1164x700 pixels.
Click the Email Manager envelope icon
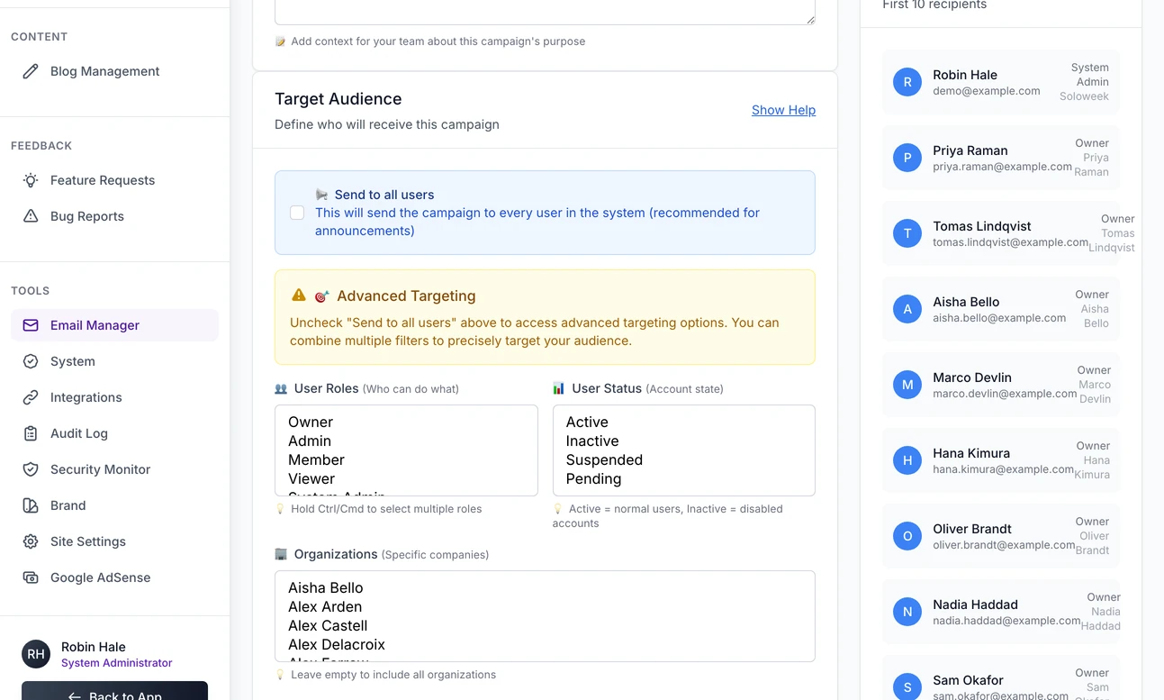[31, 325]
